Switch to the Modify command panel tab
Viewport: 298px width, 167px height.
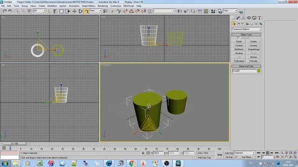pyautogui.click(x=238, y=18)
